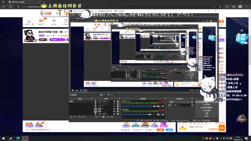Screen dimensions: 251x141
Task: Click the 退出 exit button in OBS controls
Action: (206, 116)
